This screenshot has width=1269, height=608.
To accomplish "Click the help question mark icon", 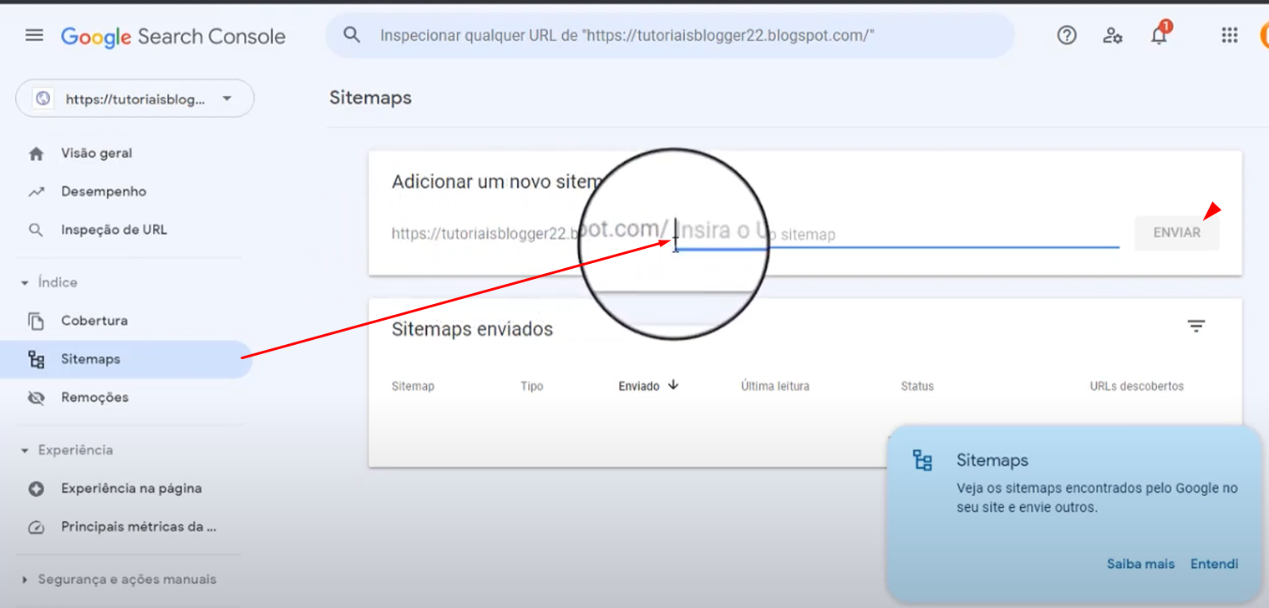I will tap(1067, 36).
